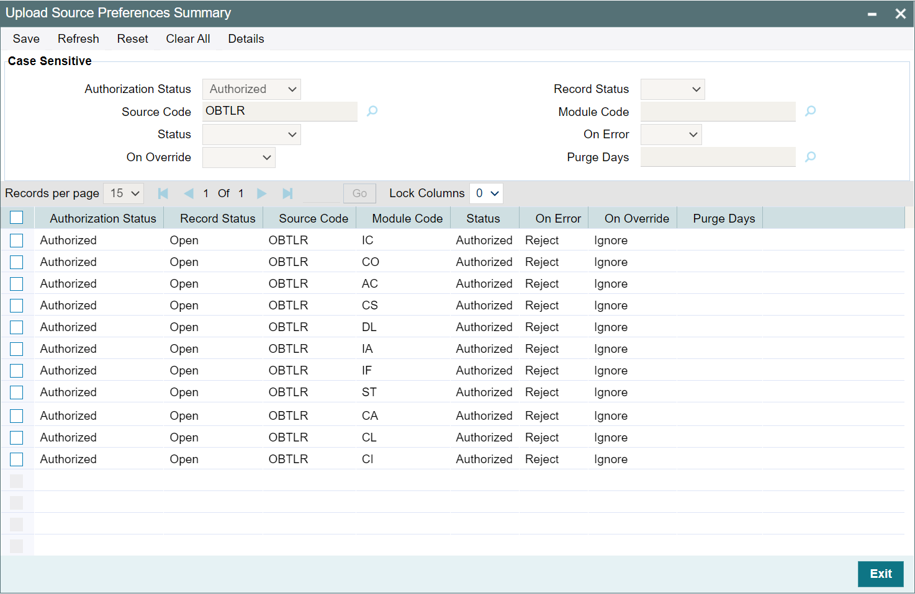Viewport: 915px width, 594px height.
Task: Click module code cell CO
Action: [371, 262]
